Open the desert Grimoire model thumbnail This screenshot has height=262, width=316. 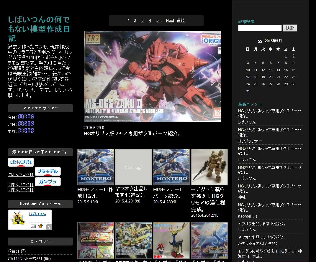click(209, 167)
